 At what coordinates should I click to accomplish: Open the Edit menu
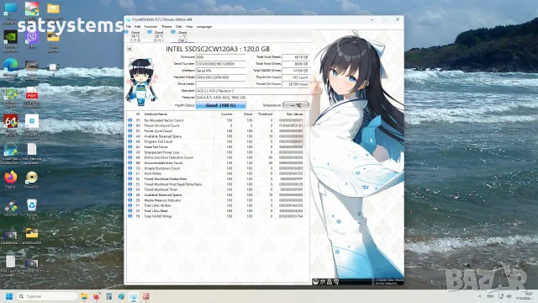click(138, 26)
